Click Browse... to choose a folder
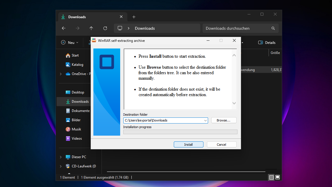The height and width of the screenshot is (187, 332). click(x=224, y=120)
